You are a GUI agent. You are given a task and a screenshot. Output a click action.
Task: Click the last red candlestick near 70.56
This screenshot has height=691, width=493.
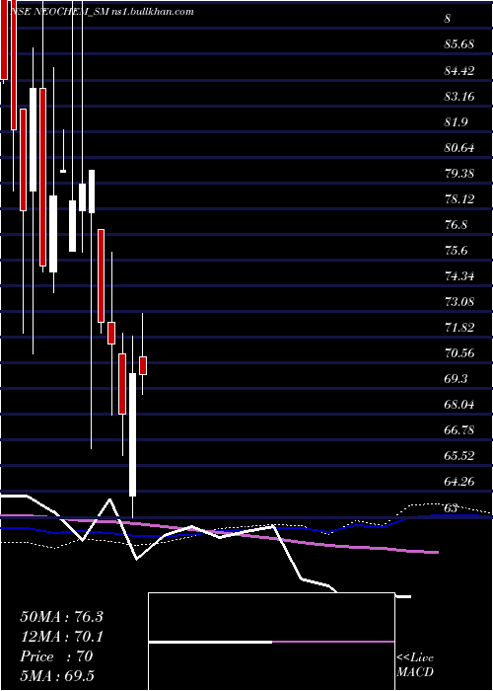click(x=143, y=365)
